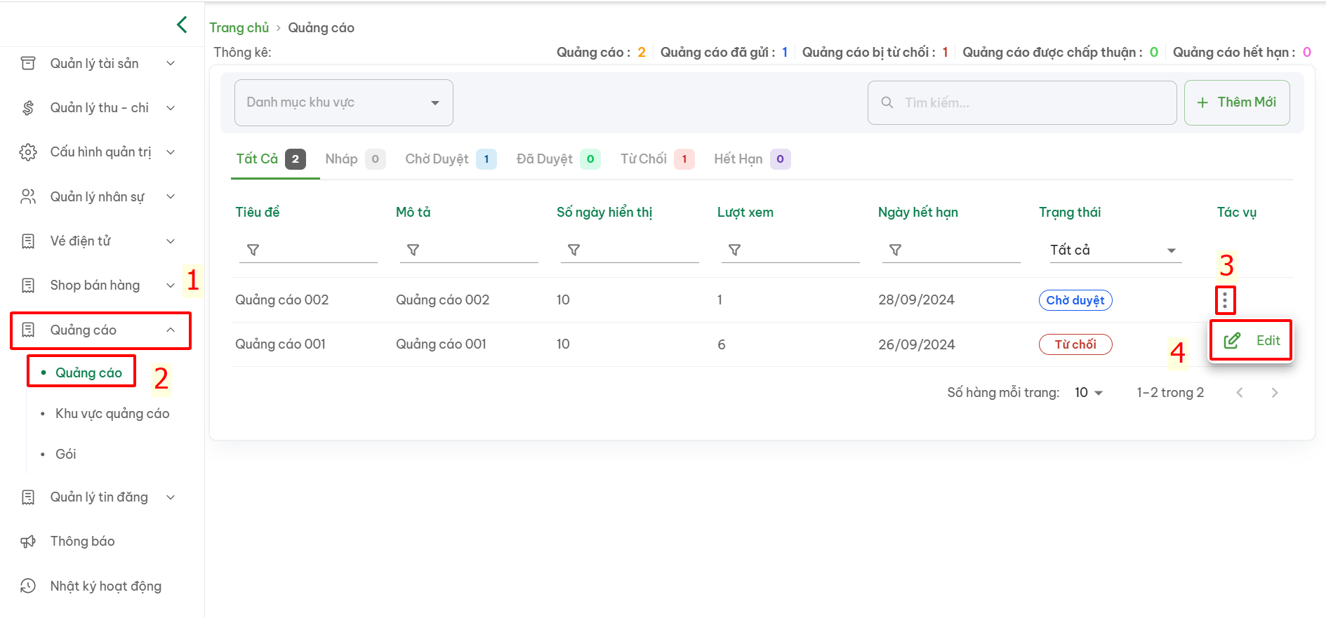Click the Lượt xem column filter icon
The width and height of the screenshot is (1326, 618).
pyautogui.click(x=734, y=250)
